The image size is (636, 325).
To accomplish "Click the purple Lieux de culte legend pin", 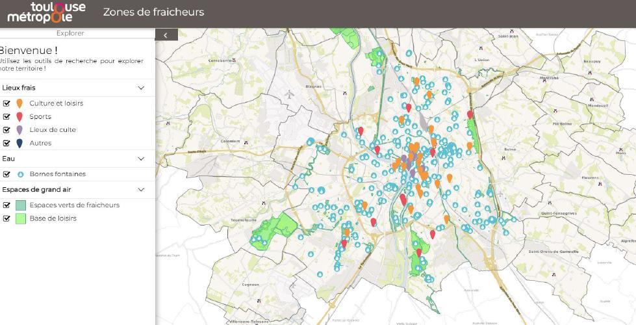I will tap(19, 130).
